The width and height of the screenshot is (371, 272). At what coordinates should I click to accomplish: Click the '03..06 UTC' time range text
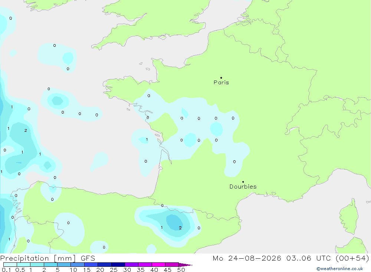click(308, 258)
